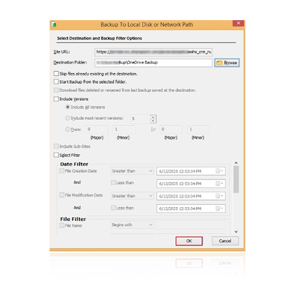Viewport: 295px width, 295px height.
Task: Open calendar for File Modification Date less-than value
Action: coord(219,208)
